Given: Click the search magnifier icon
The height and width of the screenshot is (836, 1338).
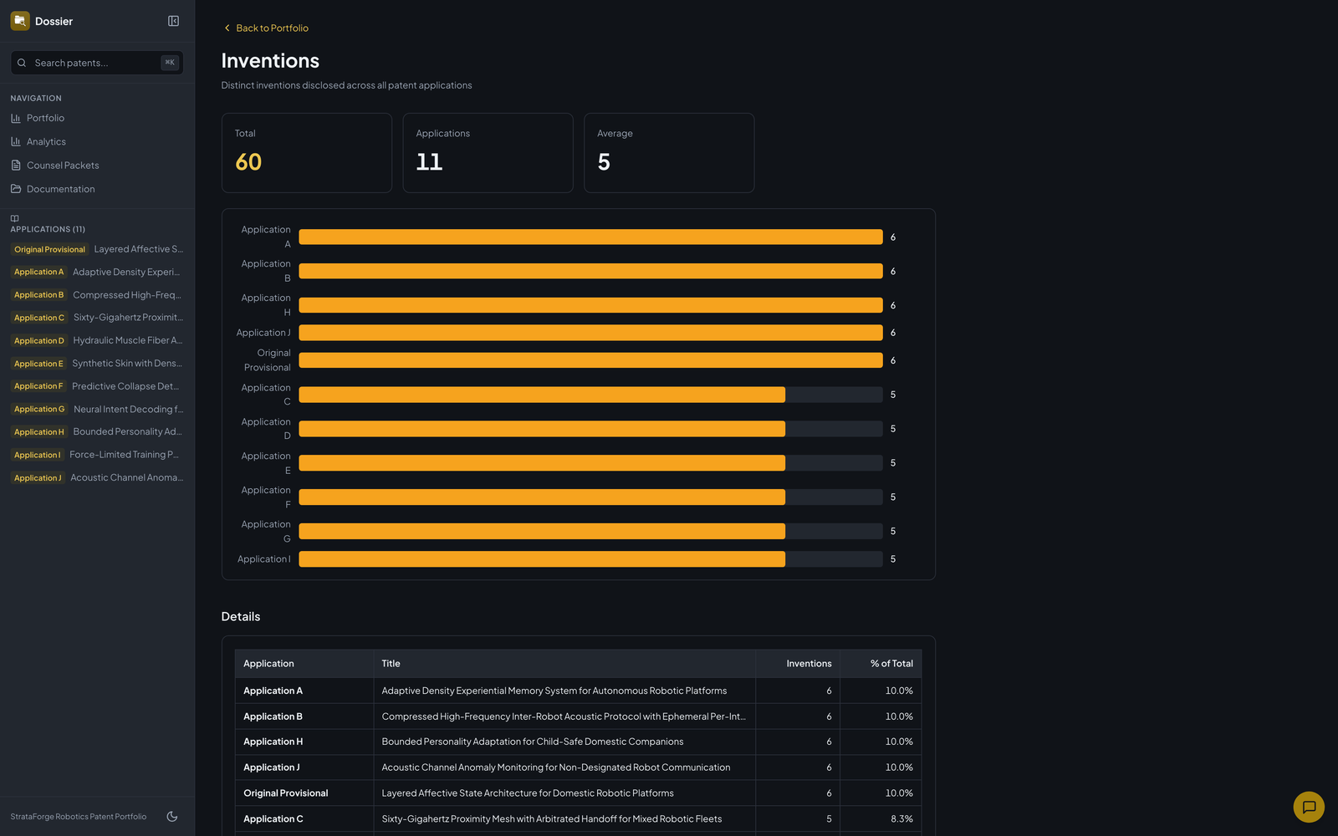Looking at the screenshot, I should coord(22,63).
